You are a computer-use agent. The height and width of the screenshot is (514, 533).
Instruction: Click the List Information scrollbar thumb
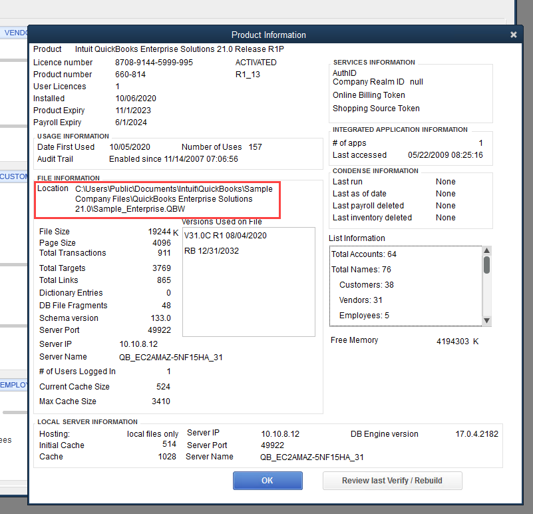coord(487,265)
